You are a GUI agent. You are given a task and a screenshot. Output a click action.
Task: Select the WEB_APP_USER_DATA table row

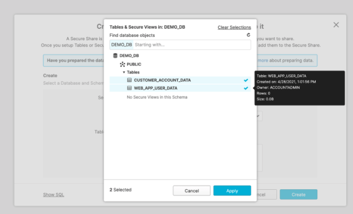click(180, 88)
